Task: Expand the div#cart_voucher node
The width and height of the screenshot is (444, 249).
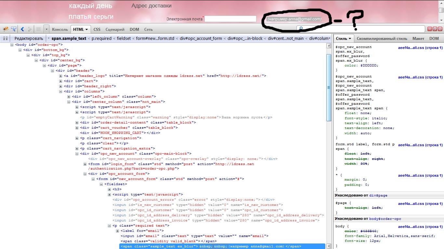Action: tap(77, 128)
